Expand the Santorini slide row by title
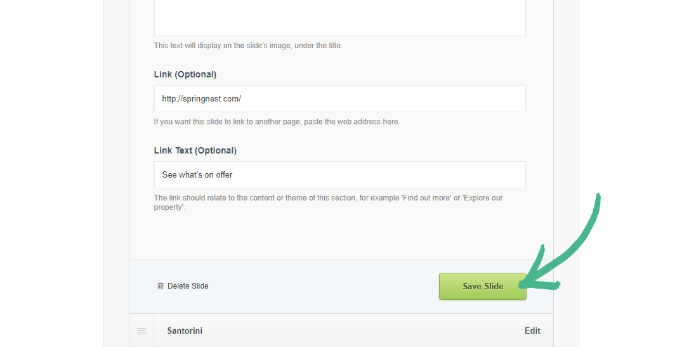The image size is (682, 347). 185,331
